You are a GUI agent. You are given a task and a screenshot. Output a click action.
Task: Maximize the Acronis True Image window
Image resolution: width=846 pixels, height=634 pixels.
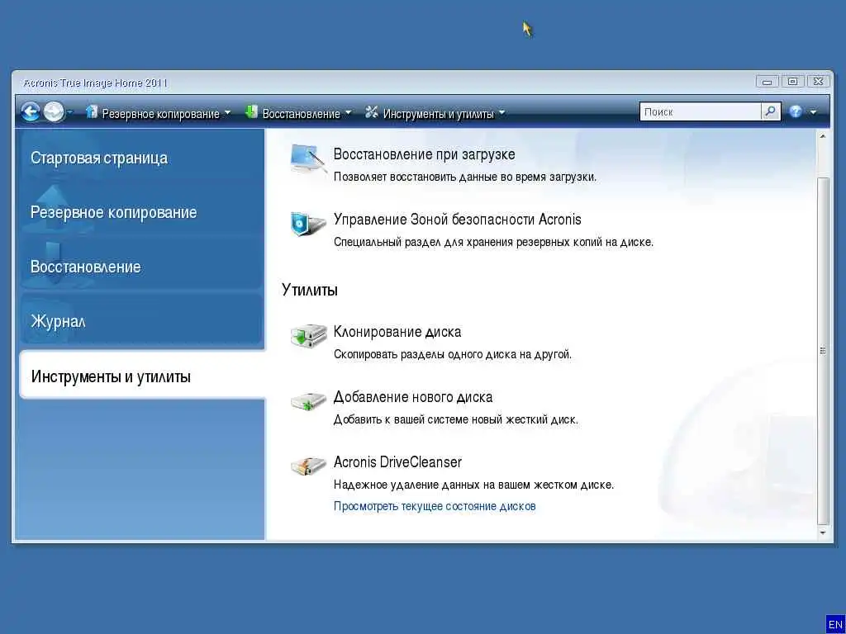(792, 82)
